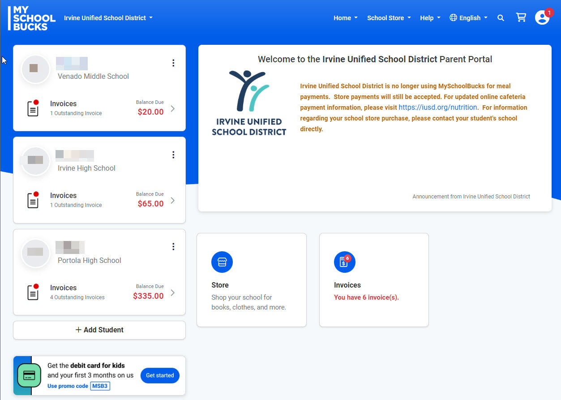Click Portola High School student avatar
The width and height of the screenshot is (561, 400).
35,253
